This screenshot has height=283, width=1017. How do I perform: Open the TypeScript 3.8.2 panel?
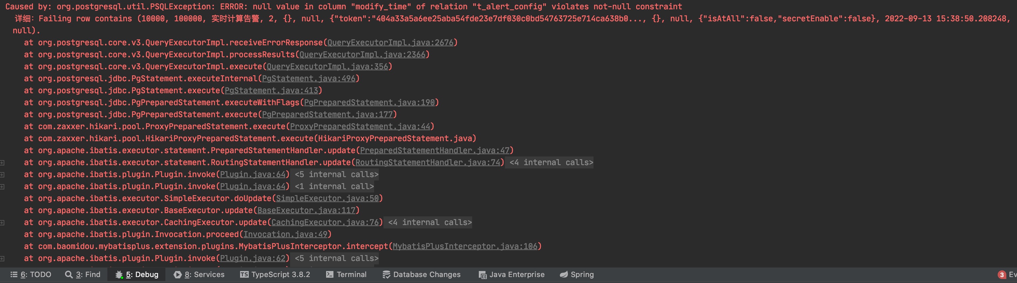(x=275, y=274)
